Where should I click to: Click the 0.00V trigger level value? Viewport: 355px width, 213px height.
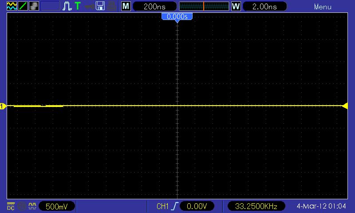(197, 206)
